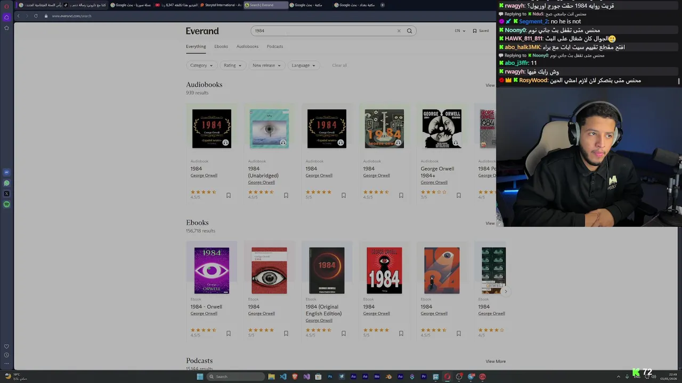Save the 1984 - Orwell ebook via bookmark
The height and width of the screenshot is (383, 682).
pyautogui.click(x=229, y=334)
